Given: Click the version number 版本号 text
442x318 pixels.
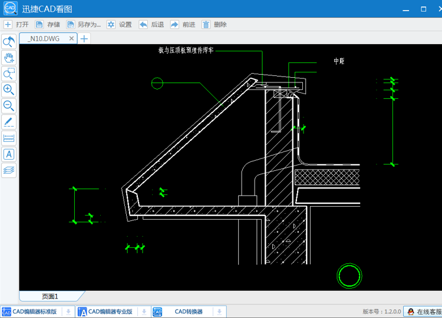Looking at the screenshot, I should [x=382, y=312].
